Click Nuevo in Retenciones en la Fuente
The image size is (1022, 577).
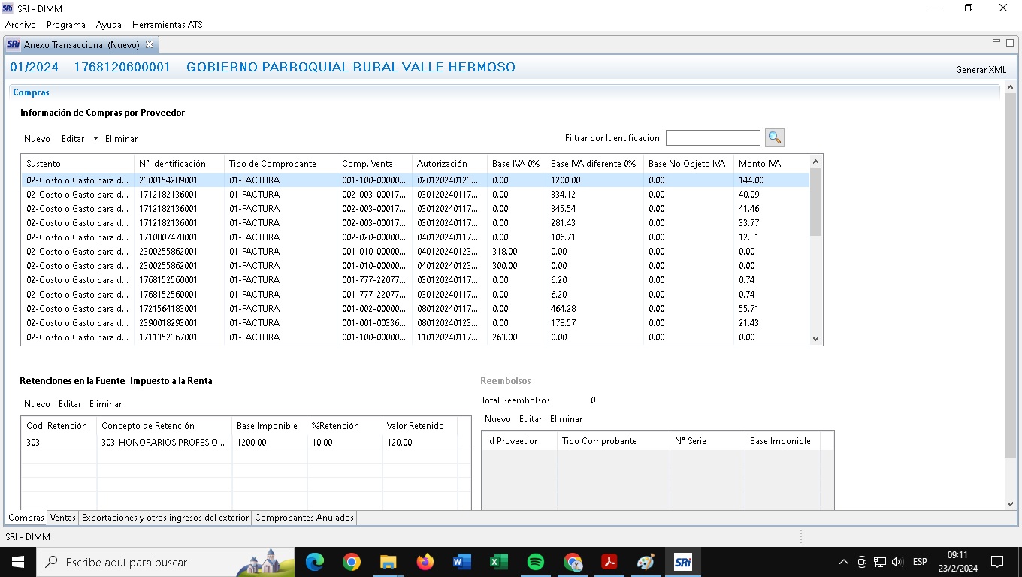coord(37,404)
